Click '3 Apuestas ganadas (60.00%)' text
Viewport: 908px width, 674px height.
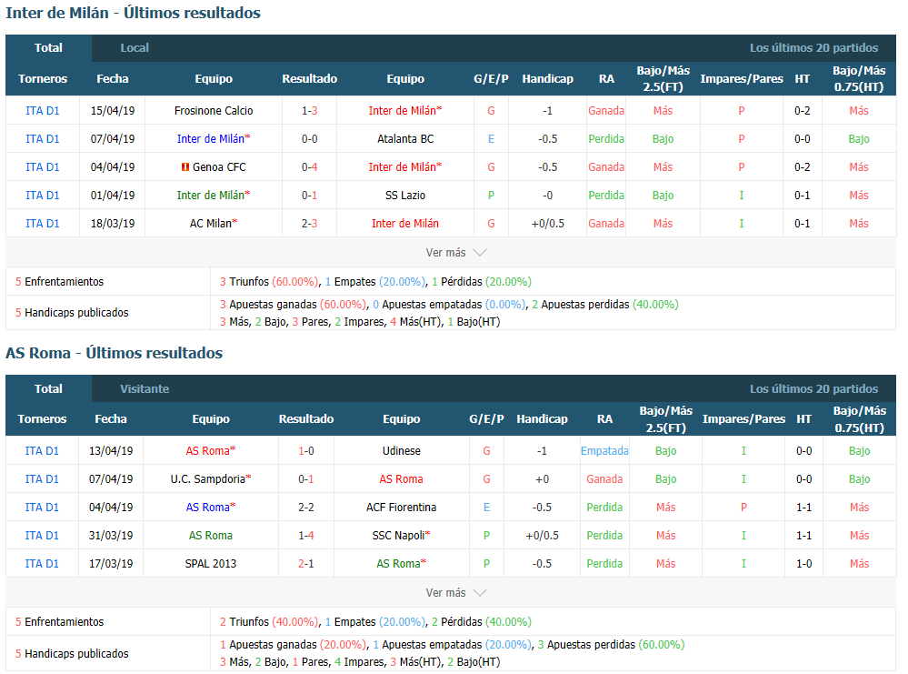[293, 305]
